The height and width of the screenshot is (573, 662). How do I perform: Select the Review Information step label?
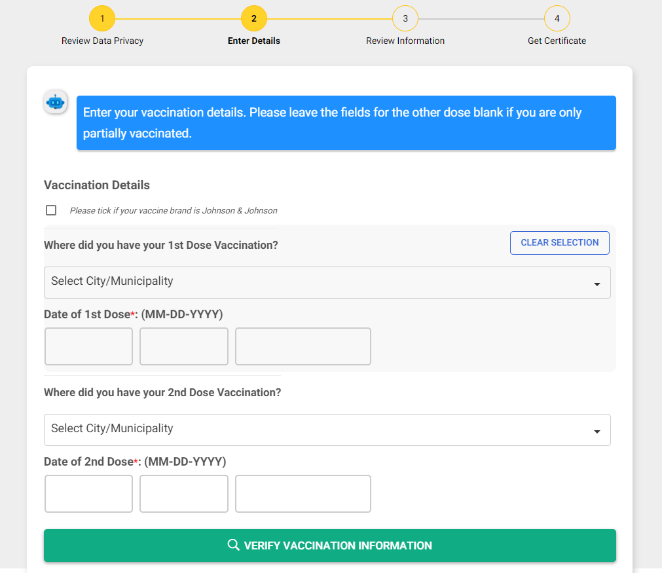coord(405,41)
